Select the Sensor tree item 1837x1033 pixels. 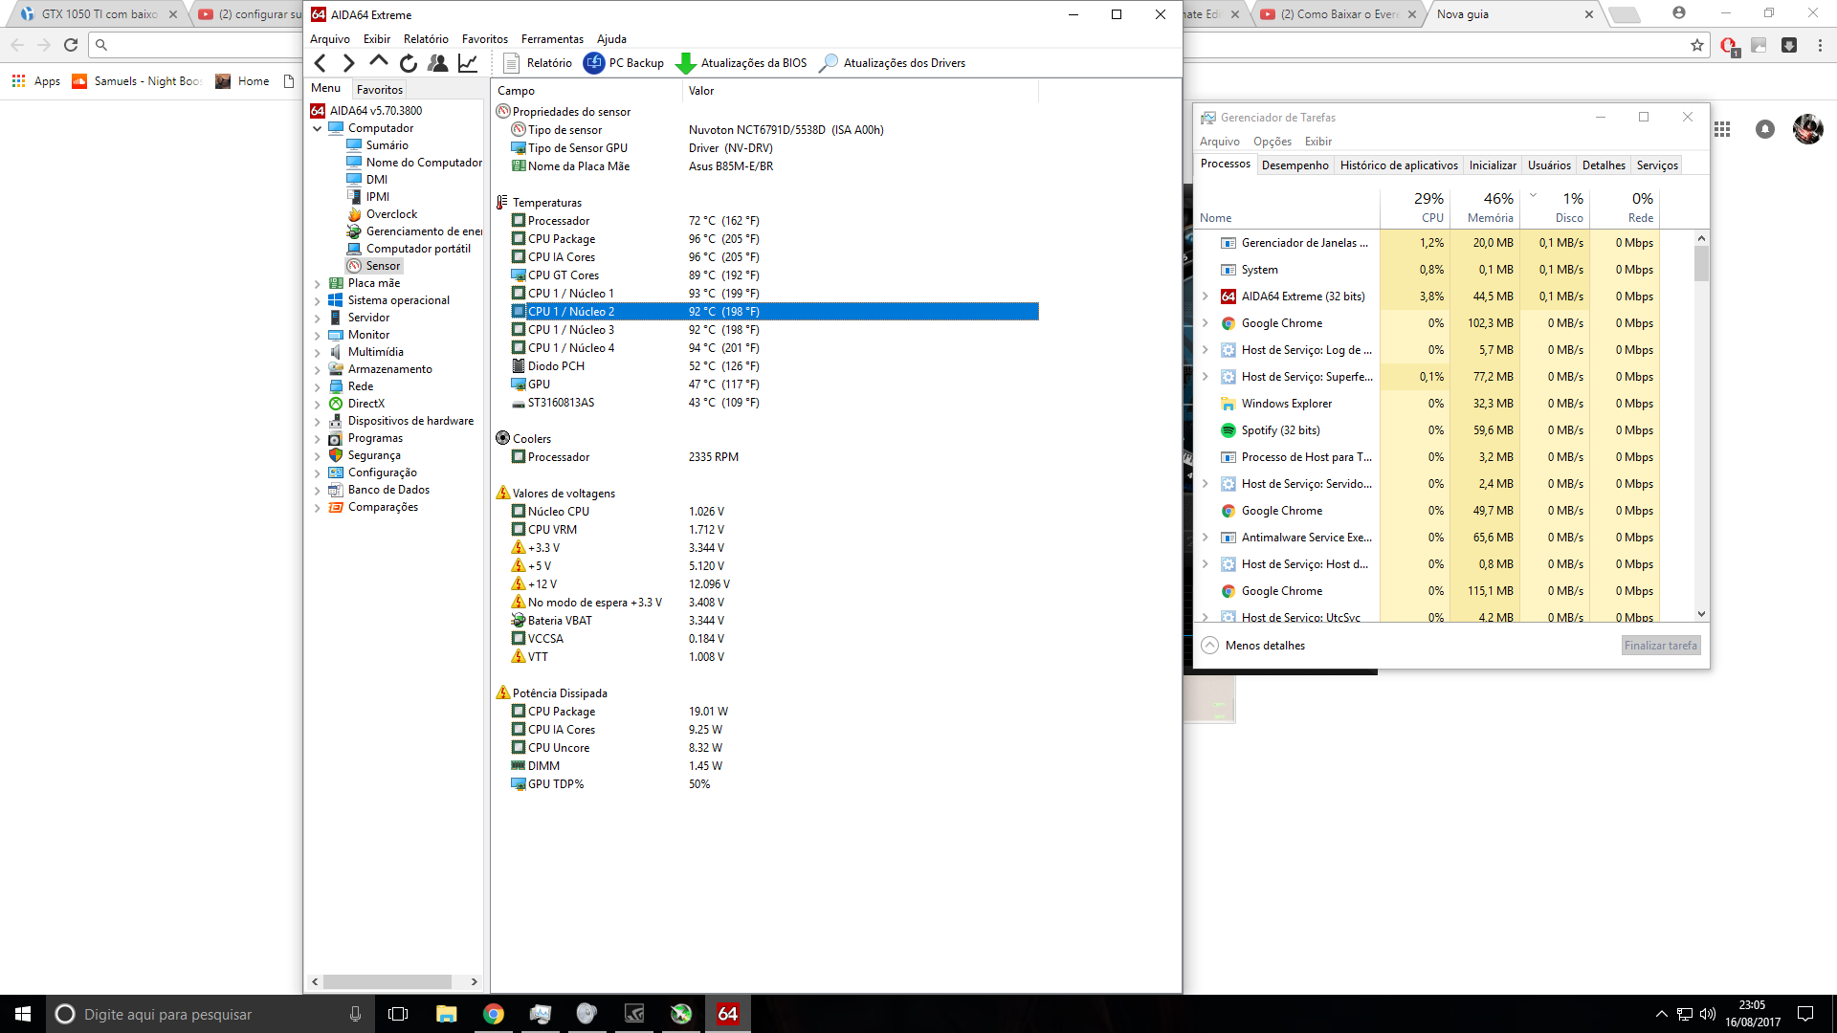383,266
